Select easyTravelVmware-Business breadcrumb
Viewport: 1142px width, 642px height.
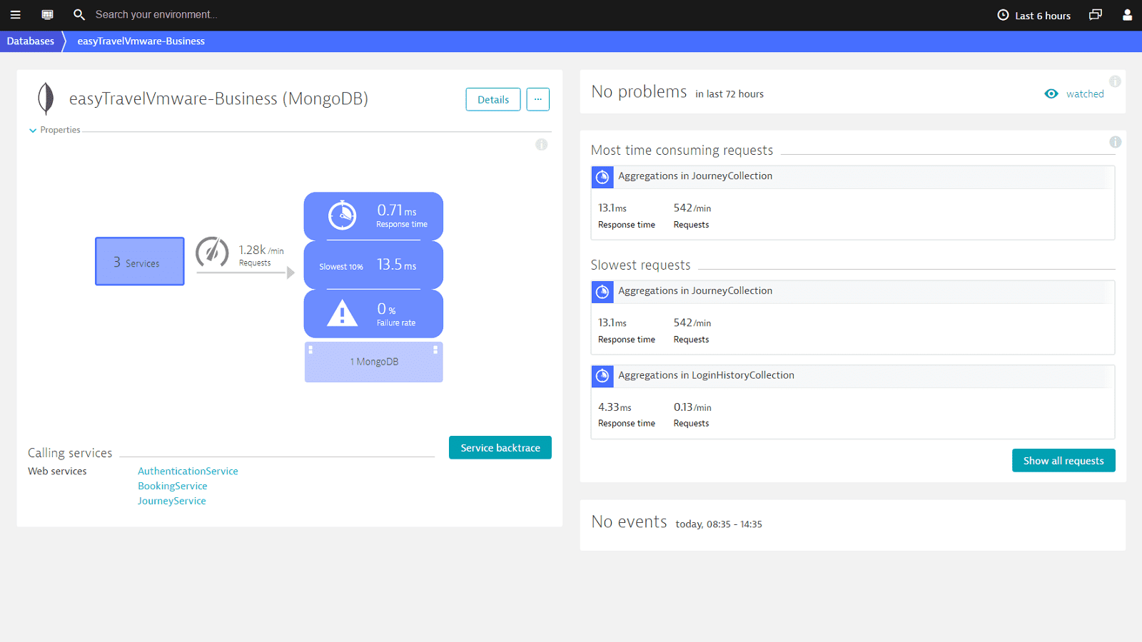coord(141,41)
